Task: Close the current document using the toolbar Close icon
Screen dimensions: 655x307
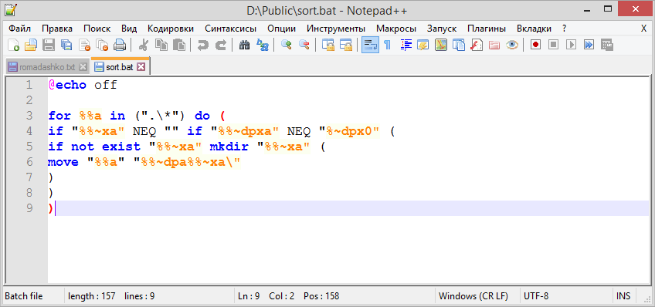Action: (85, 45)
